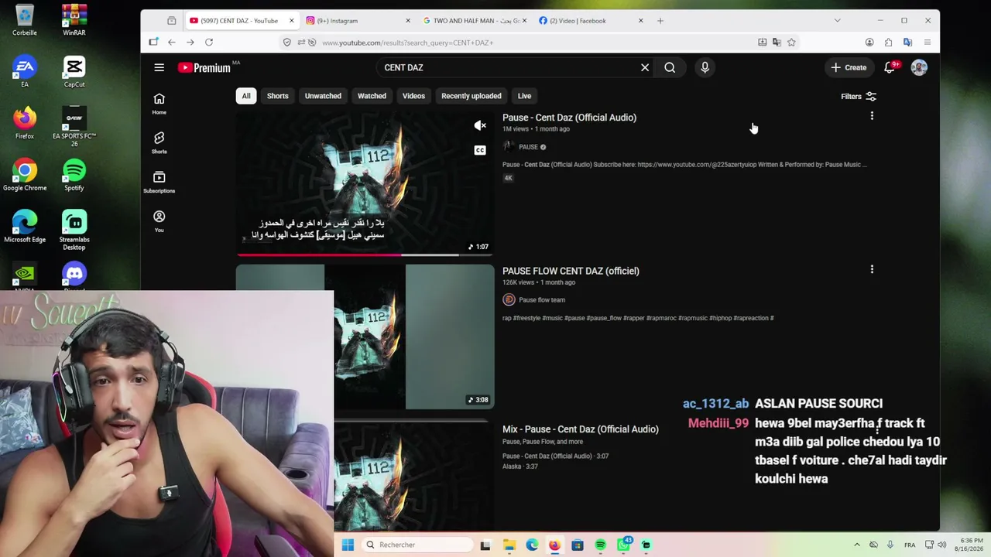This screenshot has width=991, height=557.
Task: Toggle captions on the video preview
Action: pyautogui.click(x=480, y=150)
